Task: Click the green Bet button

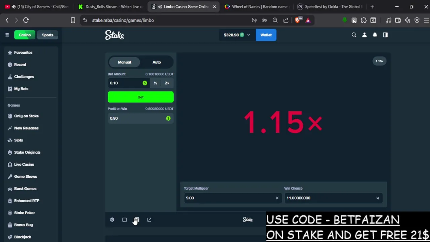Action: tap(140, 97)
